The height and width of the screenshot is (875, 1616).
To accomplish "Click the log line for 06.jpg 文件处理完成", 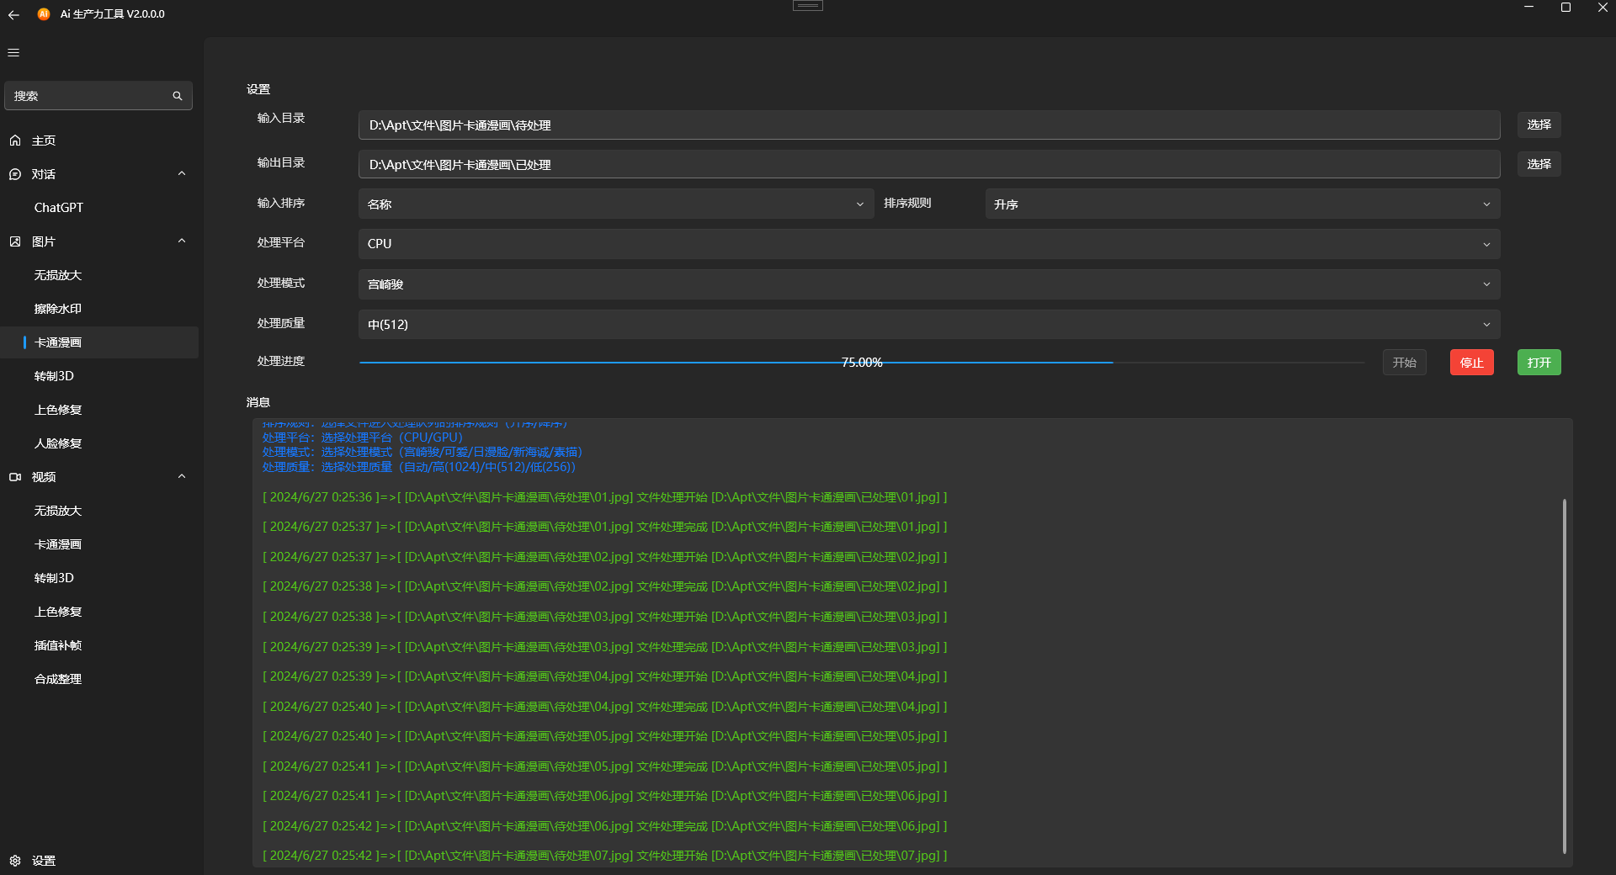I will pos(604,826).
